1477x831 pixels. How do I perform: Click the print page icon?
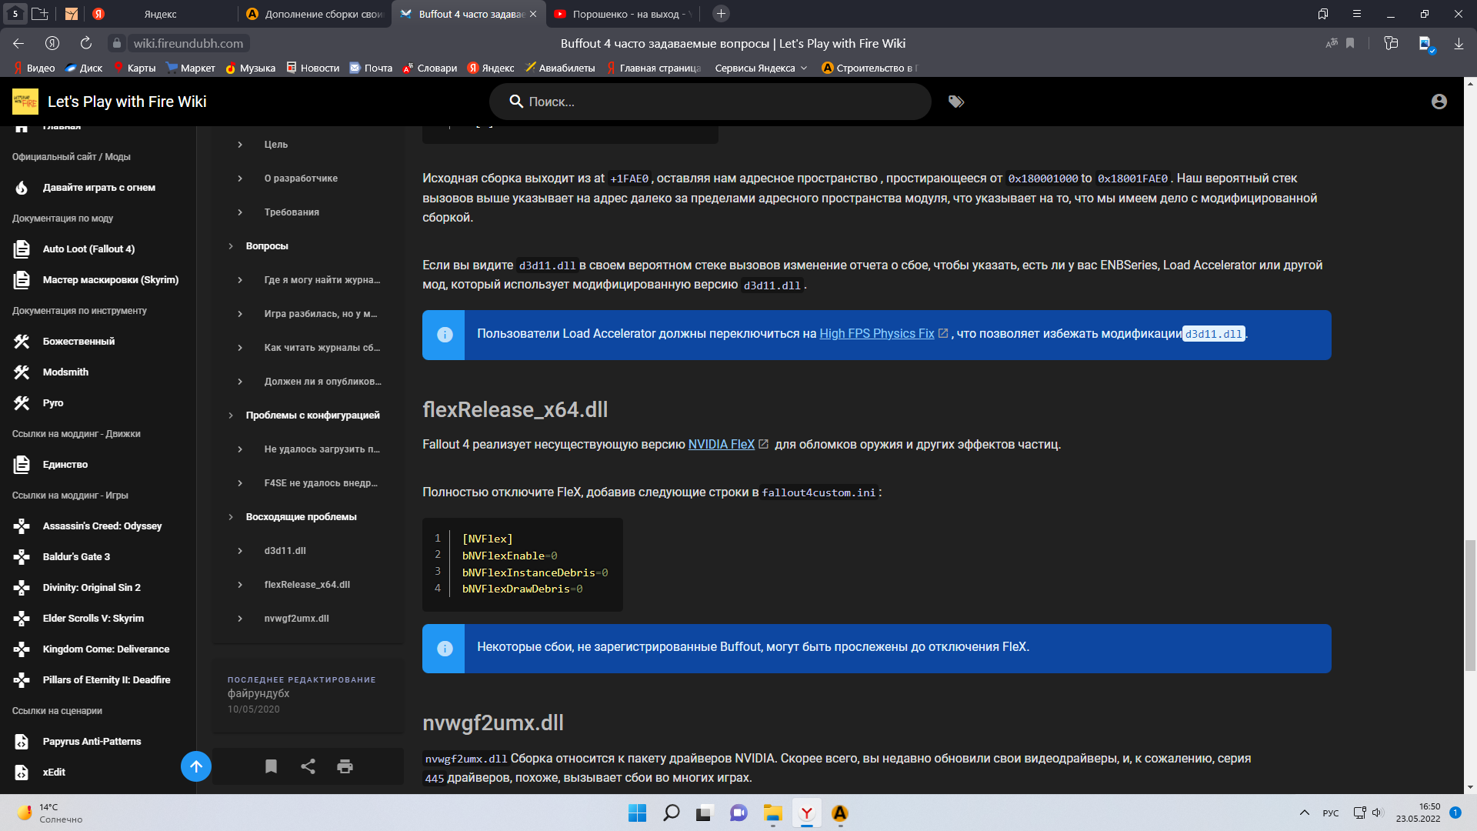[345, 766]
